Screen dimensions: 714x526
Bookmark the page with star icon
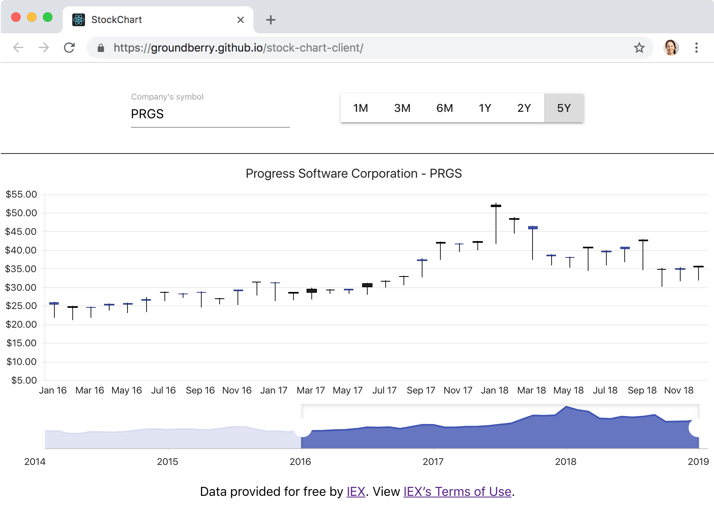point(639,48)
